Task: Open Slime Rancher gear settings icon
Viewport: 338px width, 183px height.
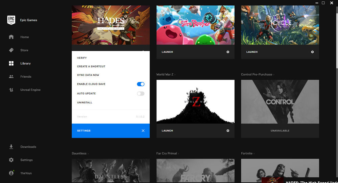Action: coord(228,52)
